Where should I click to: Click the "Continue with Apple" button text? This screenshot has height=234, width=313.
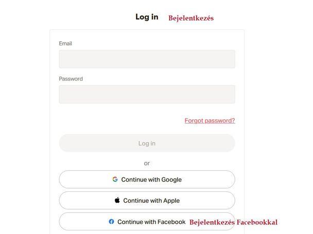[x=151, y=201]
